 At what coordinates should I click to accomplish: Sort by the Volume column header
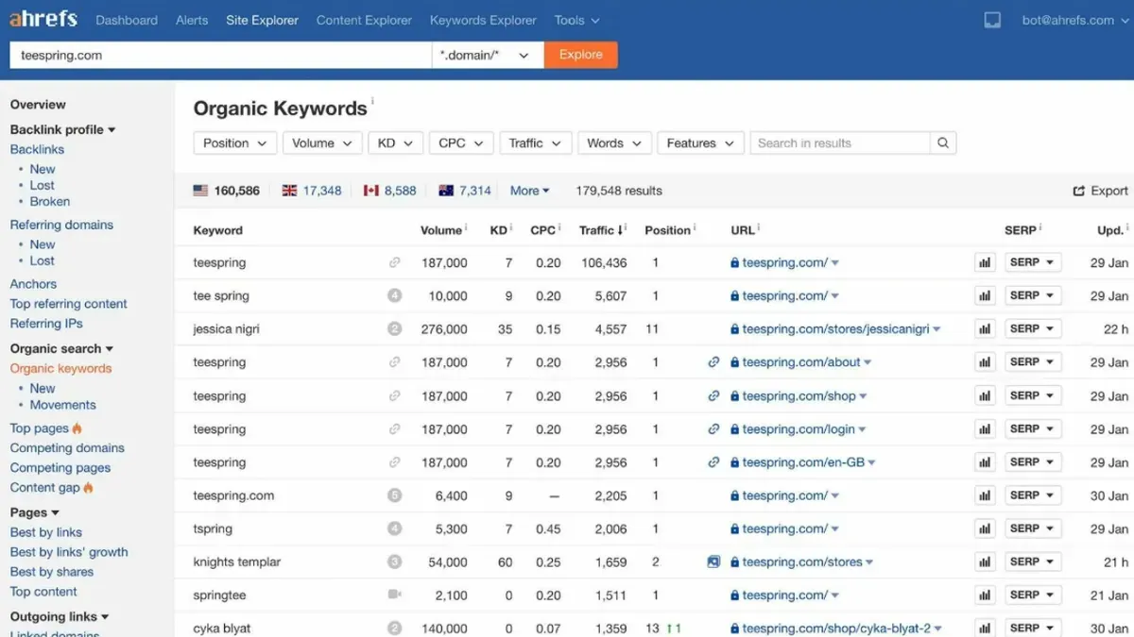click(x=443, y=230)
